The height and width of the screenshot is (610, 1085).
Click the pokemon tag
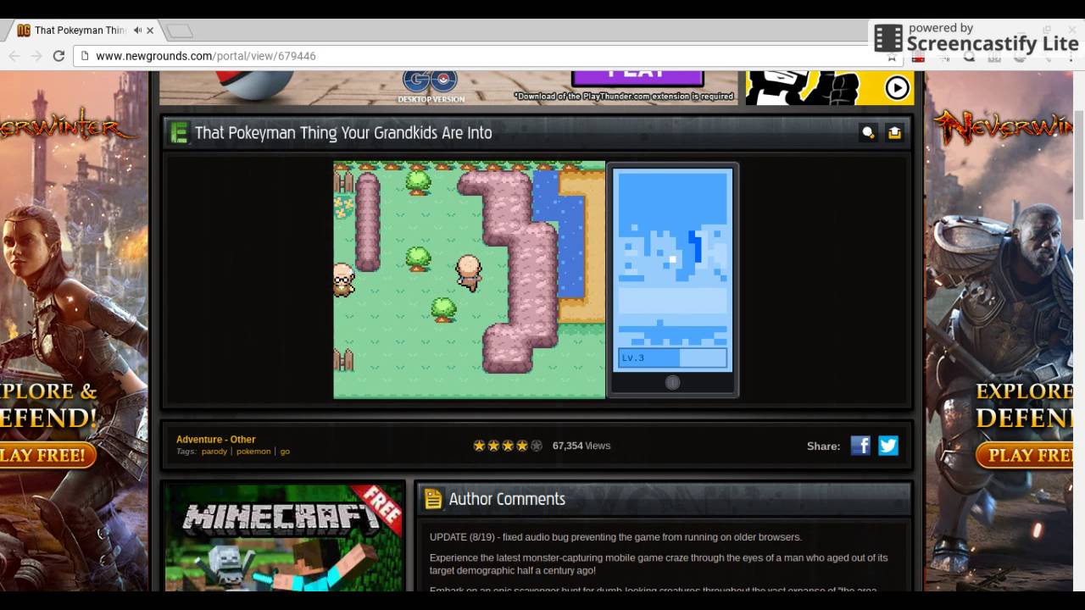click(253, 452)
